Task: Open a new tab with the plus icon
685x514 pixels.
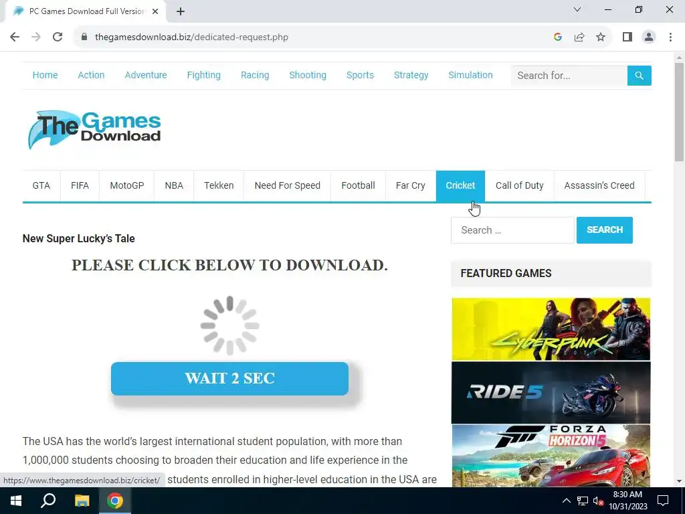Action: (181, 11)
